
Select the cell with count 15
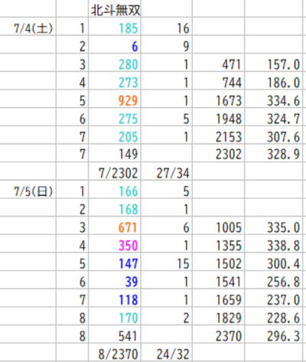pos(167,264)
